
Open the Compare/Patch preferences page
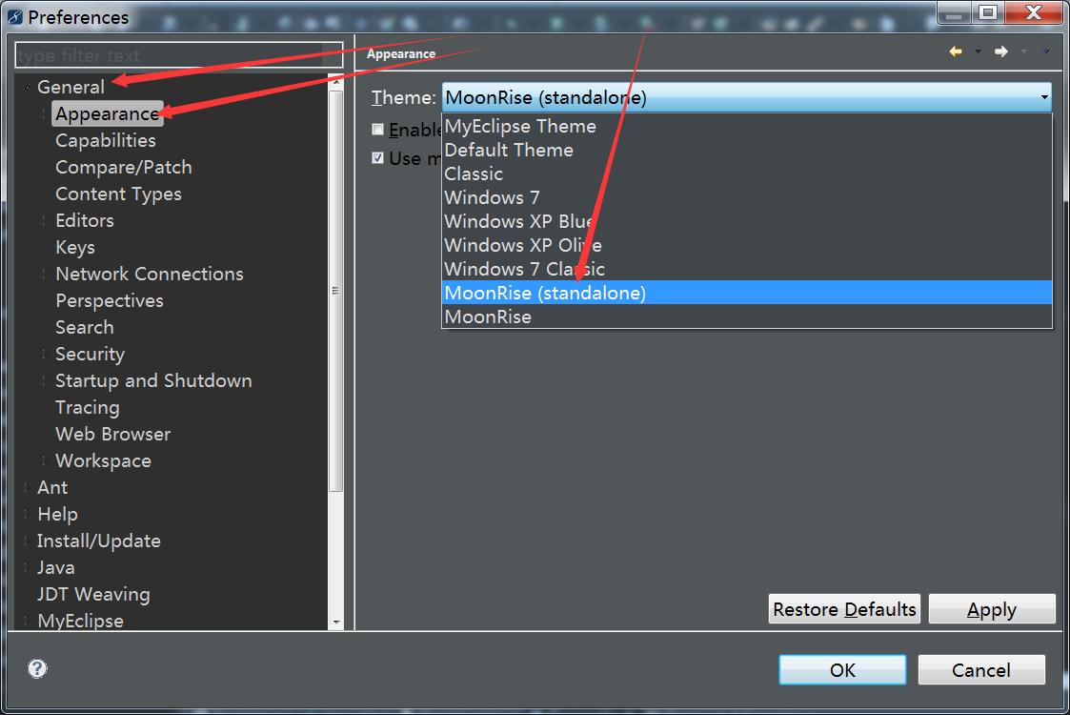point(124,168)
